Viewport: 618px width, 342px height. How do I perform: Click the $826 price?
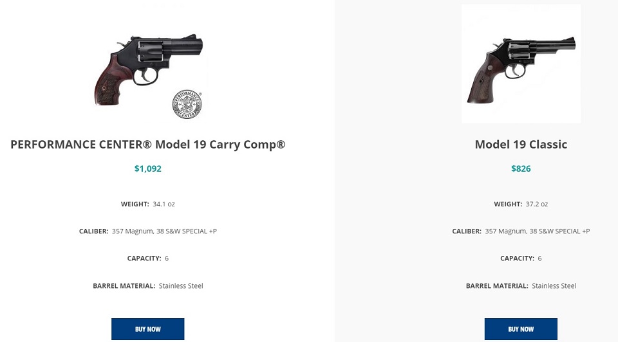(521, 168)
